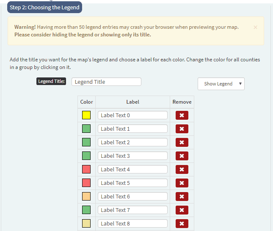Open the yellow color swatch for Label 0
Screen dimensions: 273x231
click(86, 115)
